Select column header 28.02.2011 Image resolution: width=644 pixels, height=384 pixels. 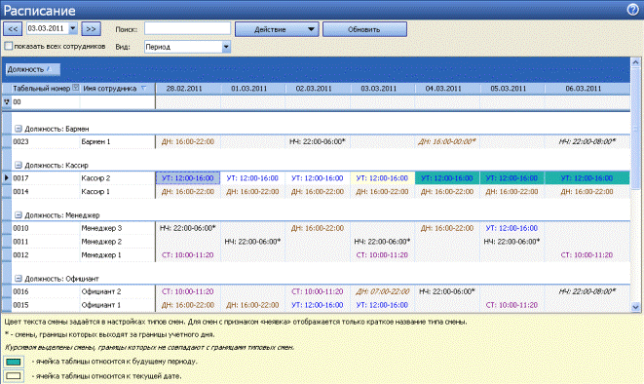(x=188, y=89)
